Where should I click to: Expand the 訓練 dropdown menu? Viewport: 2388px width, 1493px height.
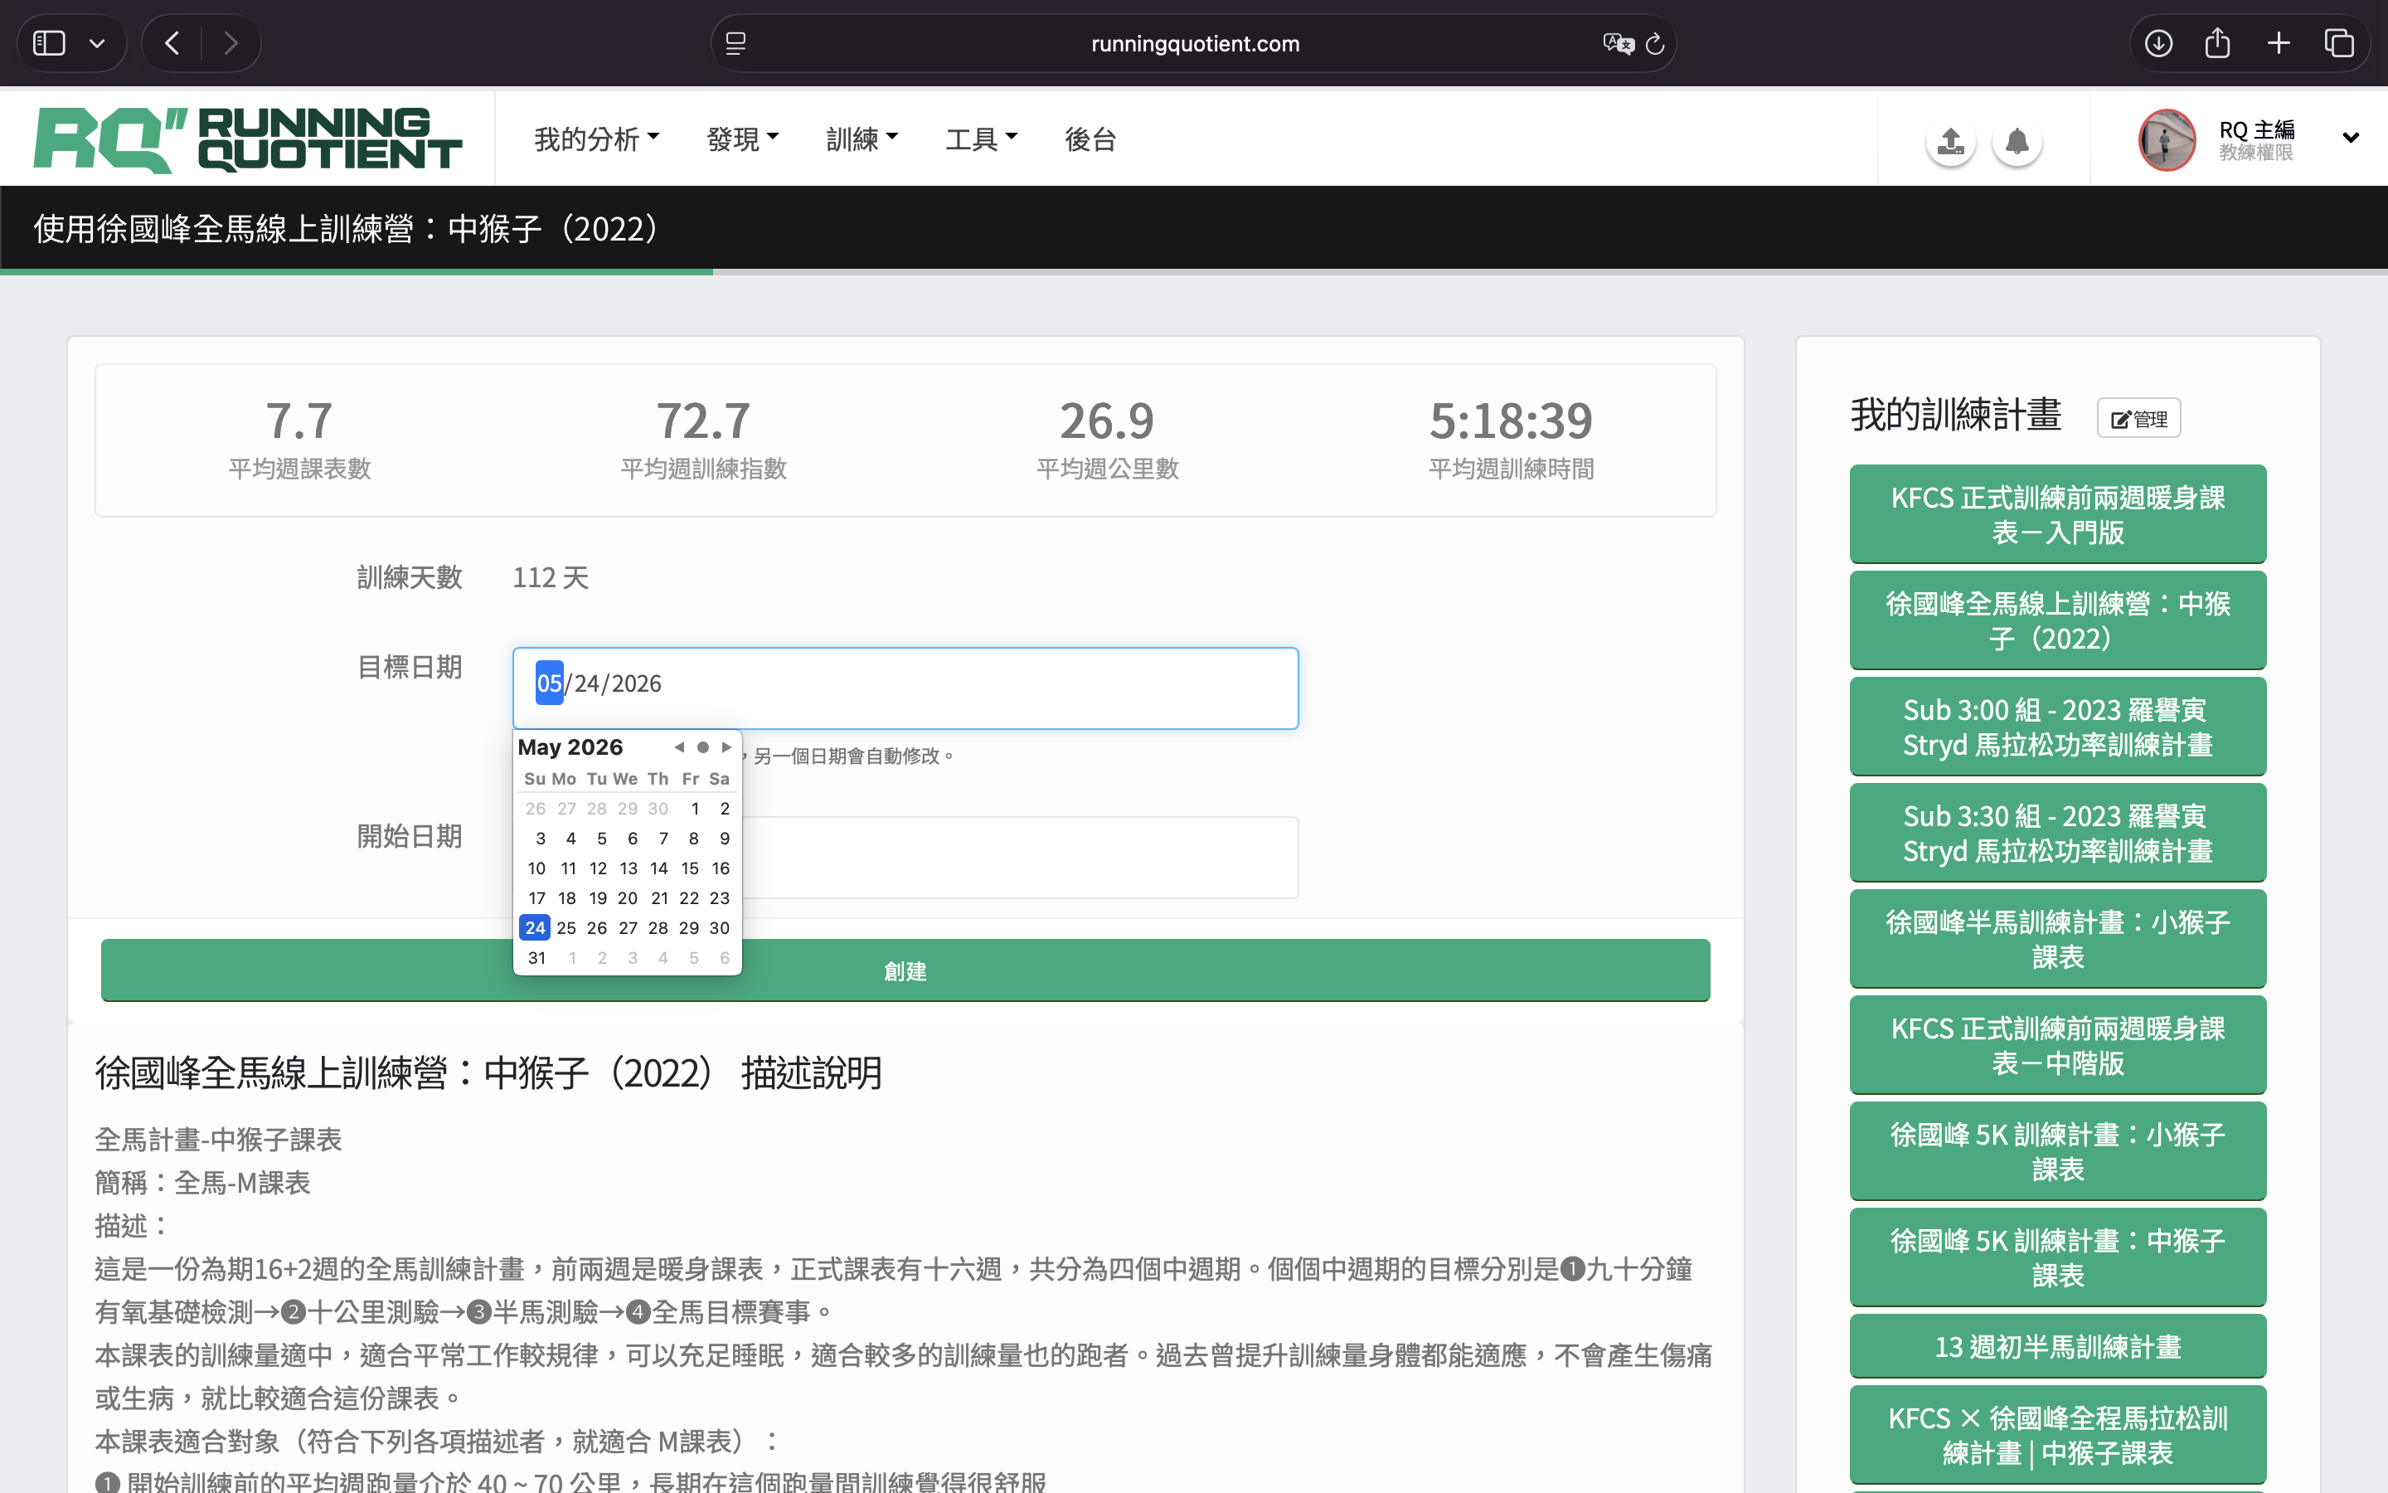coord(862,139)
